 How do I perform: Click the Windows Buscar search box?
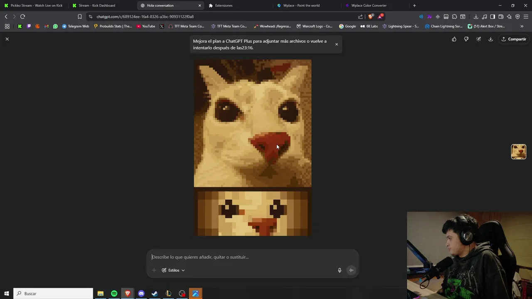point(53,294)
